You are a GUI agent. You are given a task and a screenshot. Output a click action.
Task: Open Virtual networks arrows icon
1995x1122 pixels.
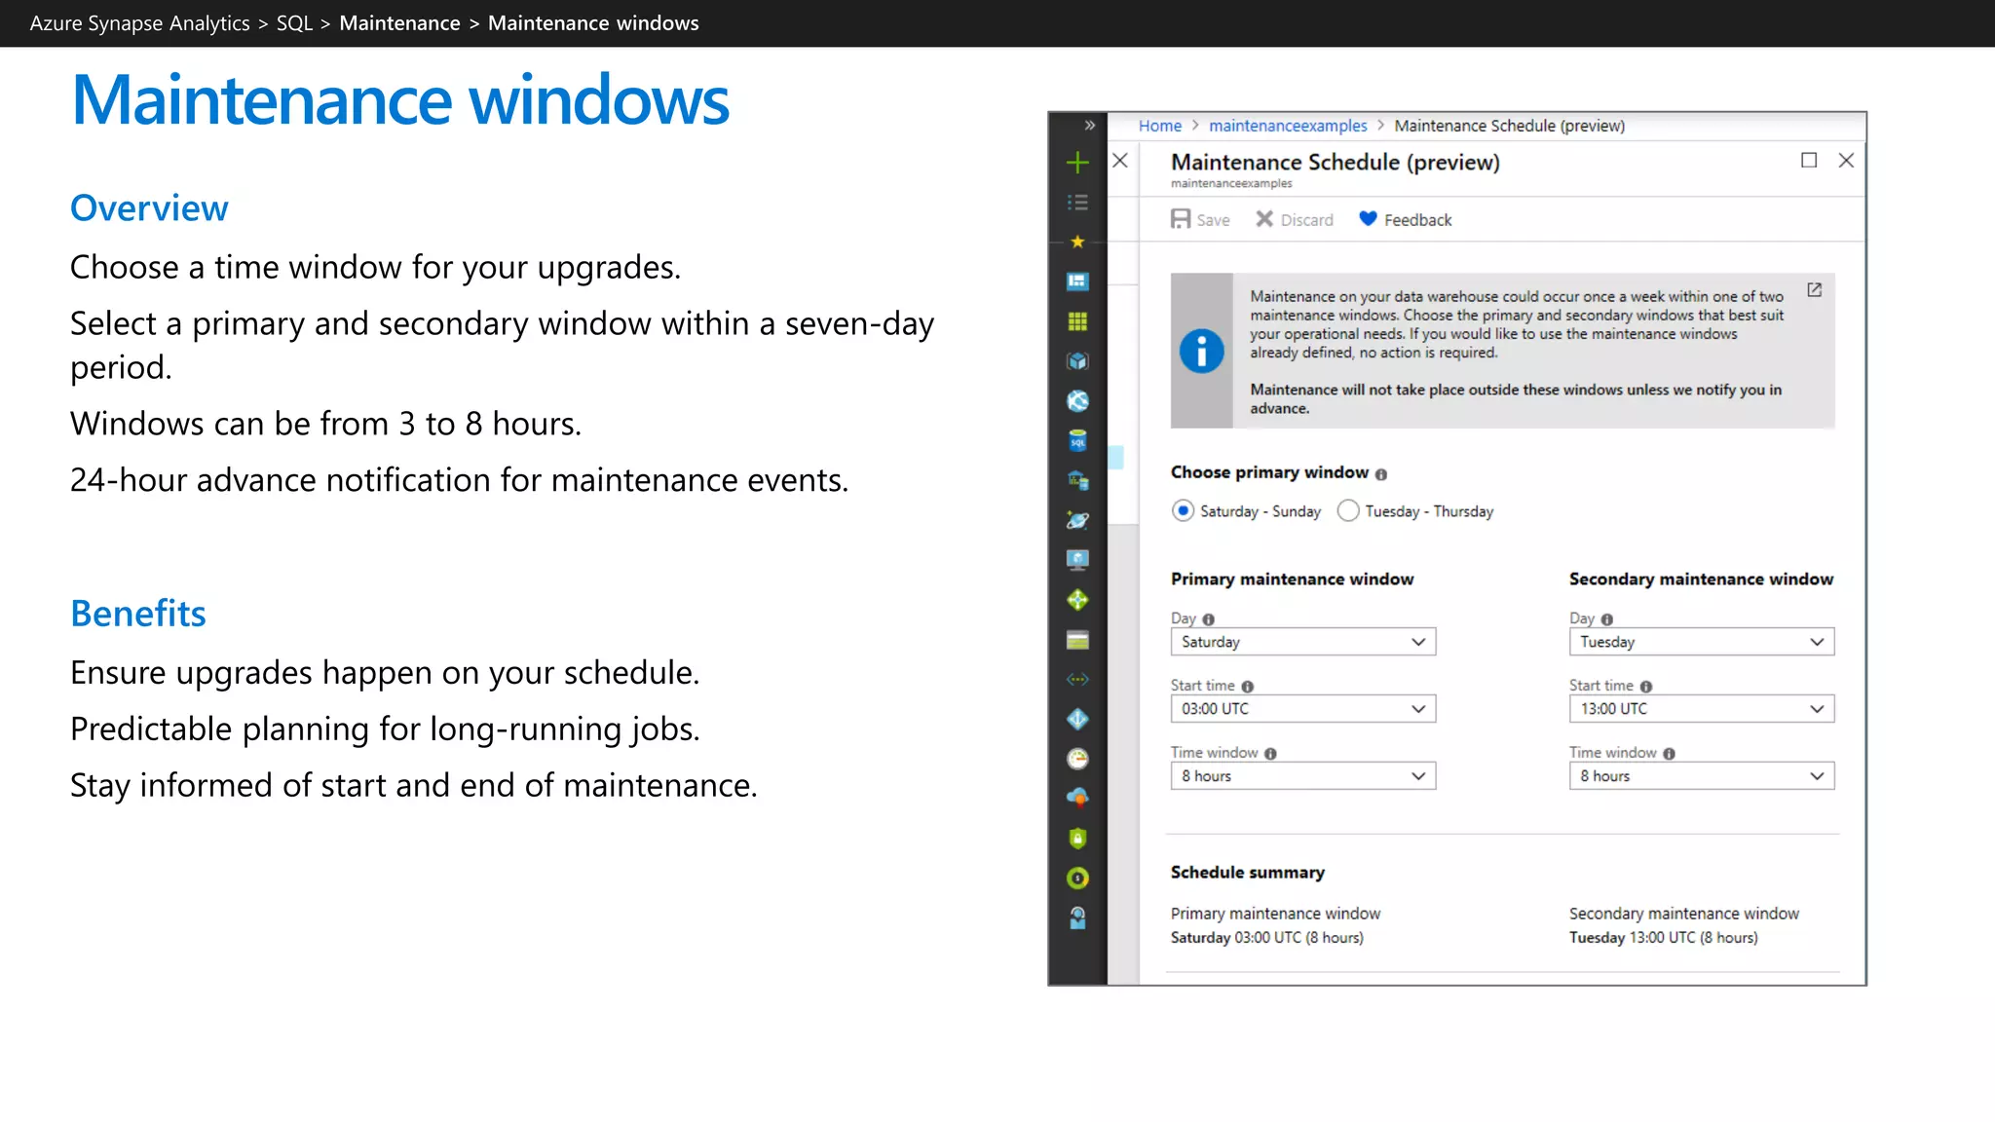(x=1077, y=680)
